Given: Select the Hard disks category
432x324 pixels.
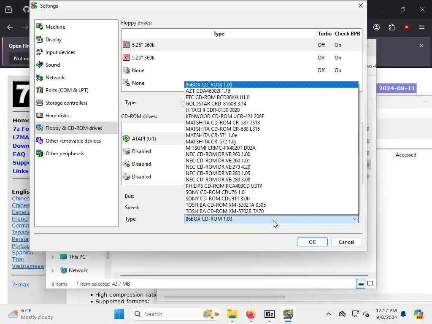Looking at the screenshot, I should point(76,116).
